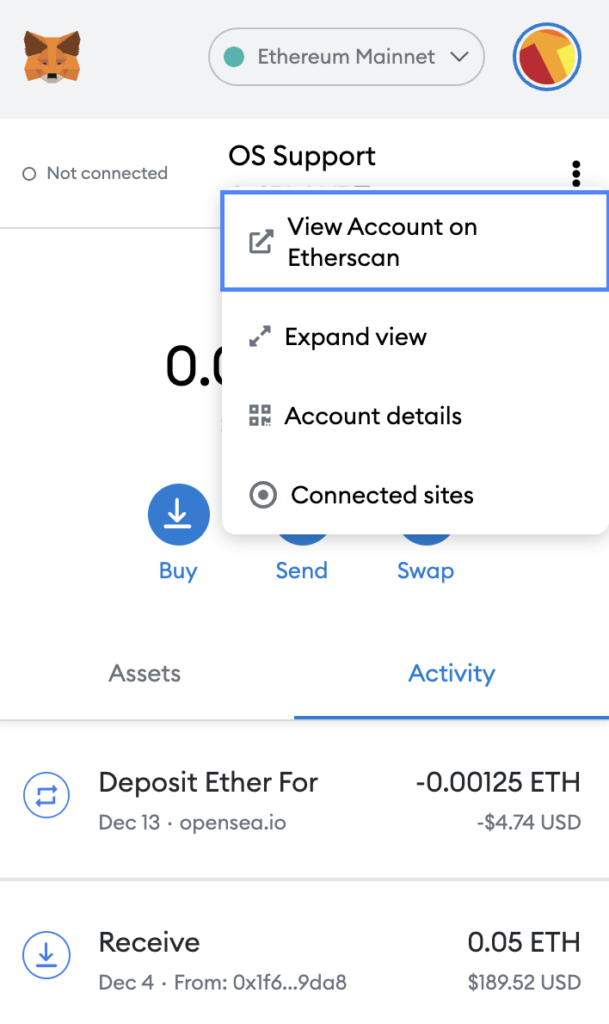This screenshot has width=609, height=1024.
Task: Click the Swap button label
Action: [425, 571]
